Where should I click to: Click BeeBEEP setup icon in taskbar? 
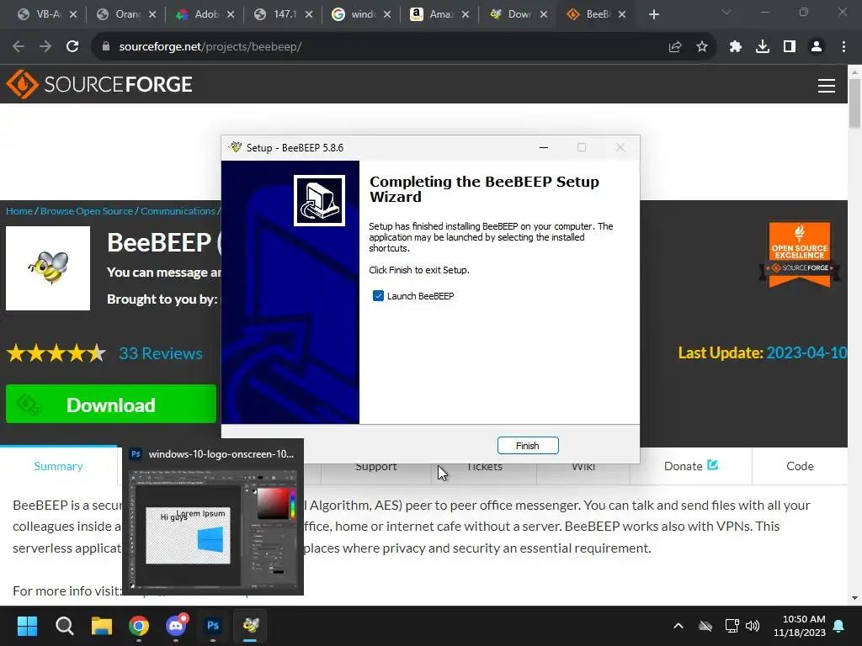click(251, 626)
